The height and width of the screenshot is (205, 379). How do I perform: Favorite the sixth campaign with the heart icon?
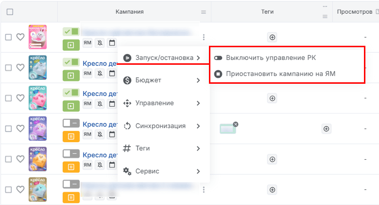pos(20,189)
